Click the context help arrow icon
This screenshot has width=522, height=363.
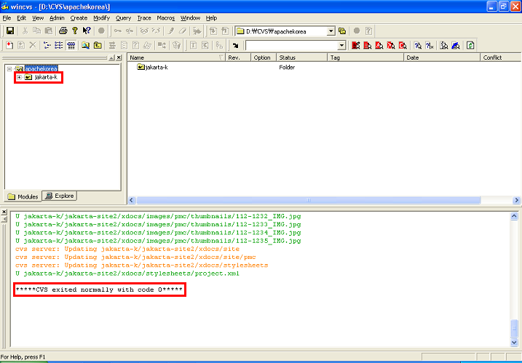[x=87, y=31]
